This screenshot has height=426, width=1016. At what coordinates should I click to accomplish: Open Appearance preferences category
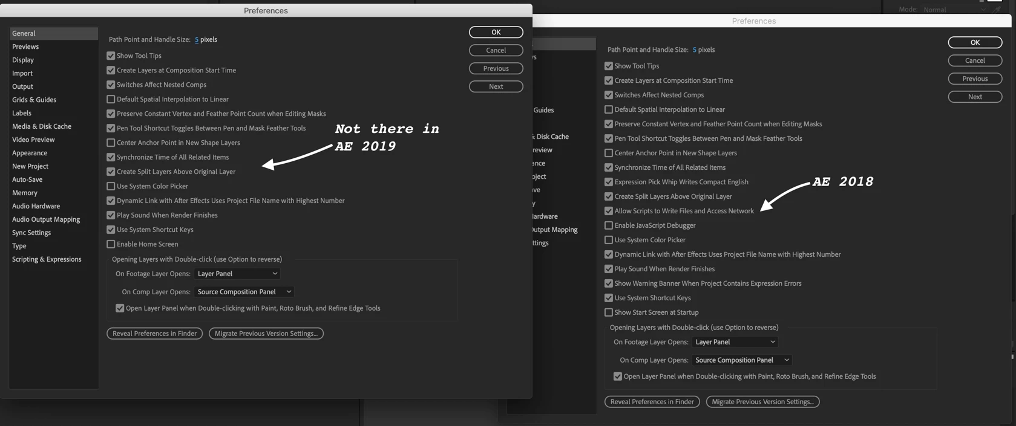(x=30, y=153)
